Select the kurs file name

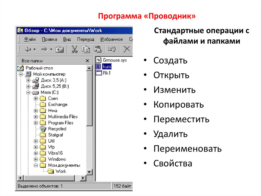click(107, 67)
